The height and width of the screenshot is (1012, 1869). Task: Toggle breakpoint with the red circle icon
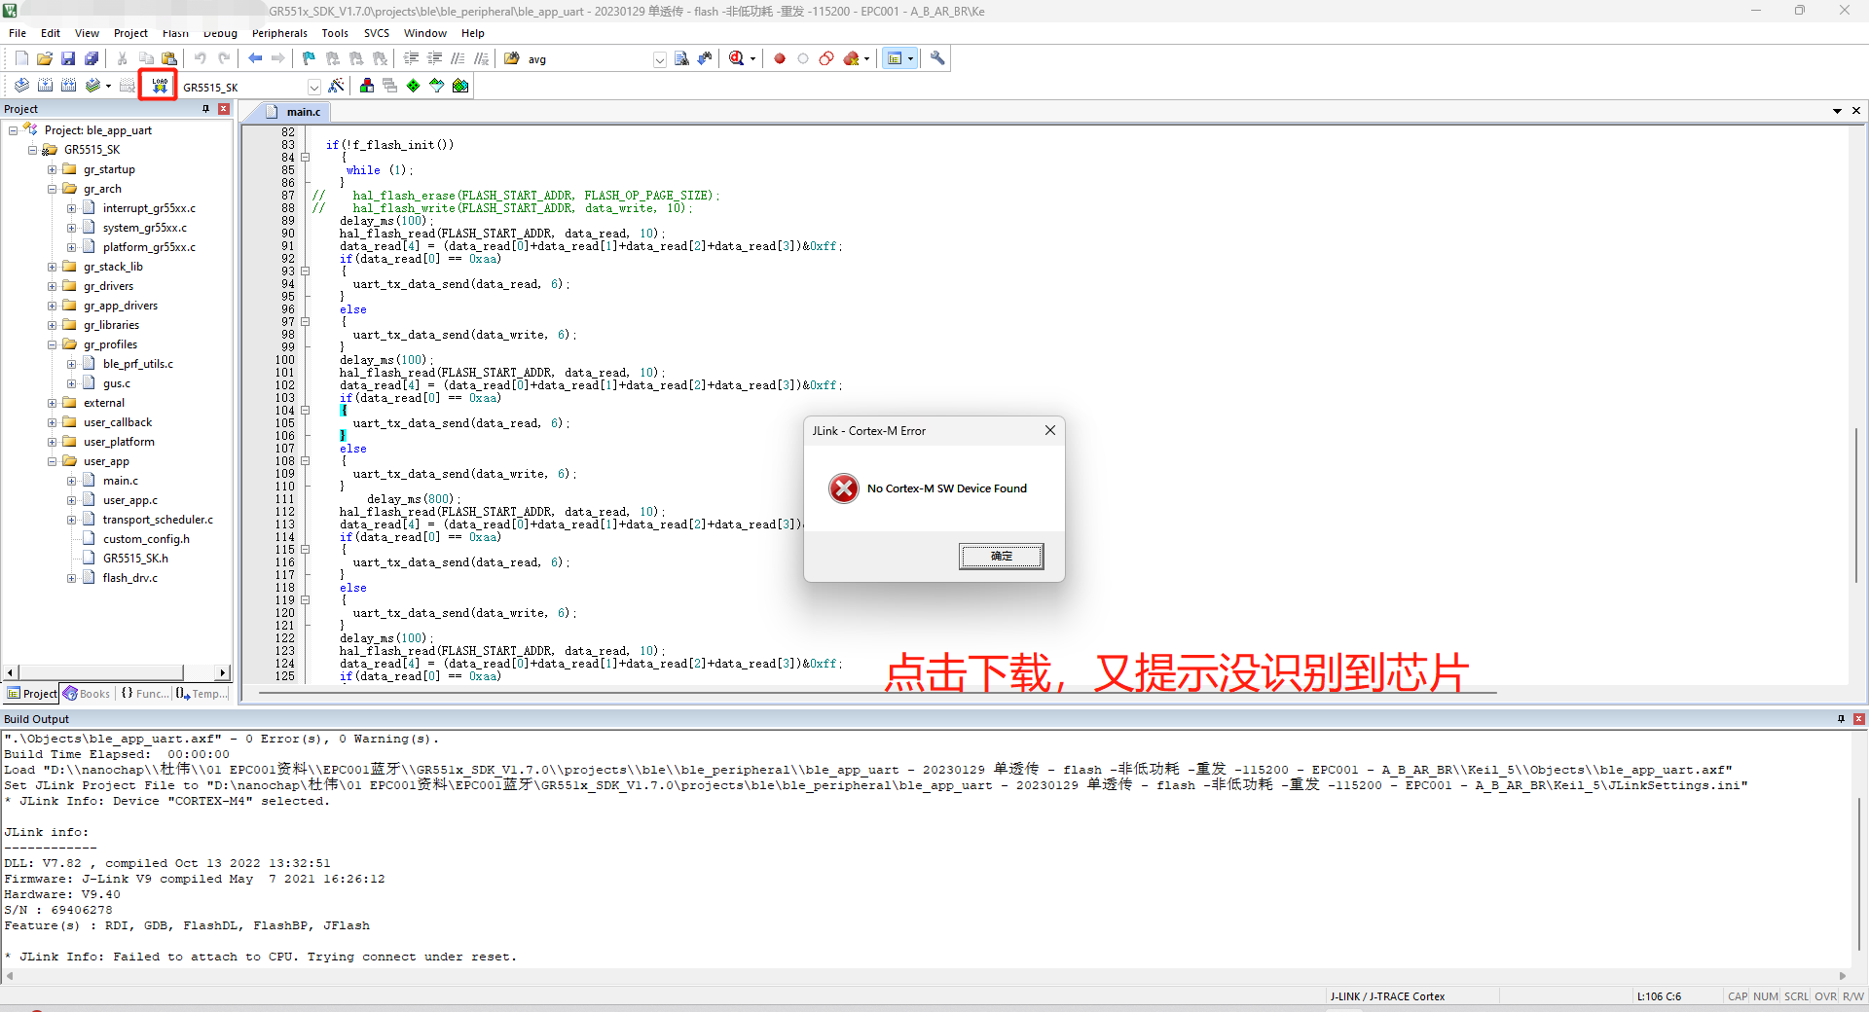[780, 58]
